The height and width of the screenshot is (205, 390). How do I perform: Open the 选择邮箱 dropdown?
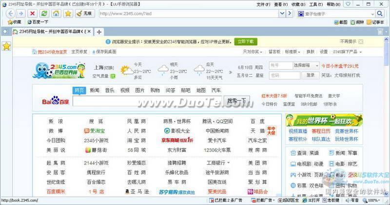[306, 65]
